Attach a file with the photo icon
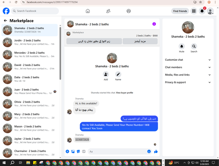This screenshot has width=219, height=166. 73,152
